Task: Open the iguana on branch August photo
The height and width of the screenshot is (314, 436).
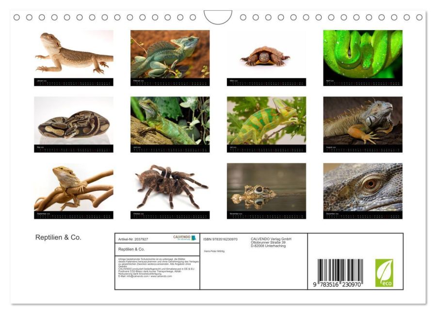Action: tap(363, 121)
